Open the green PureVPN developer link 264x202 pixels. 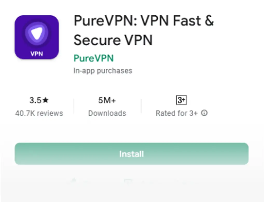pos(94,58)
